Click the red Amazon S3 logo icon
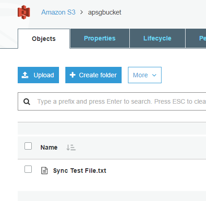This screenshot has height=201, width=206. coord(24,12)
